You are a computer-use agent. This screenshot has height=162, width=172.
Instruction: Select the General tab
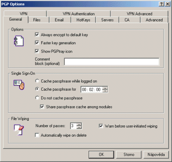[15, 19]
